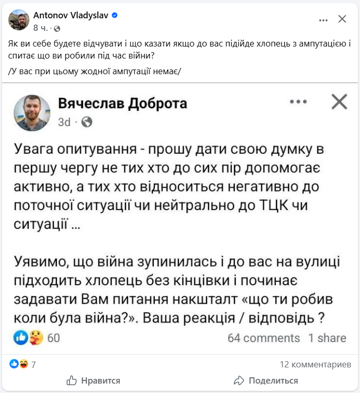Hide the post with the X button
The height and width of the screenshot is (393, 360).
(342, 19)
